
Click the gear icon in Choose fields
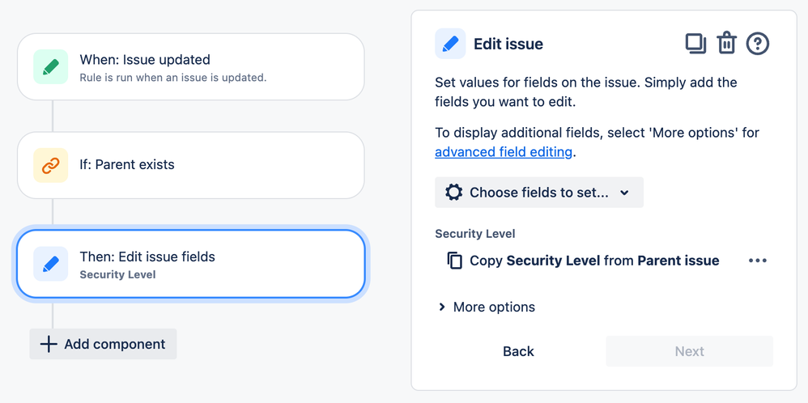point(454,193)
